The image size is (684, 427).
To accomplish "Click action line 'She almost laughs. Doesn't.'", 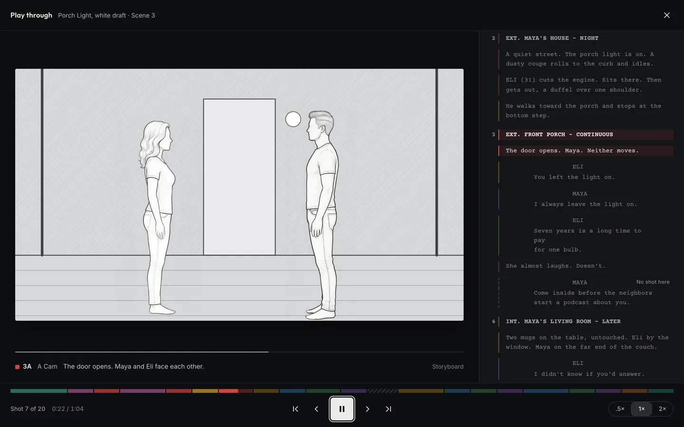I will [x=586, y=266].
